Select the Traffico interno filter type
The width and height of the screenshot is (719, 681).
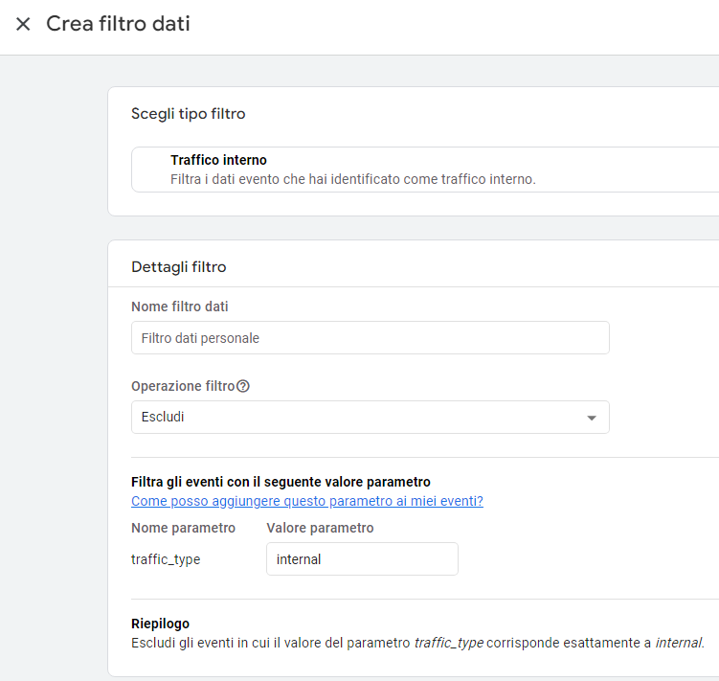[x=425, y=170]
